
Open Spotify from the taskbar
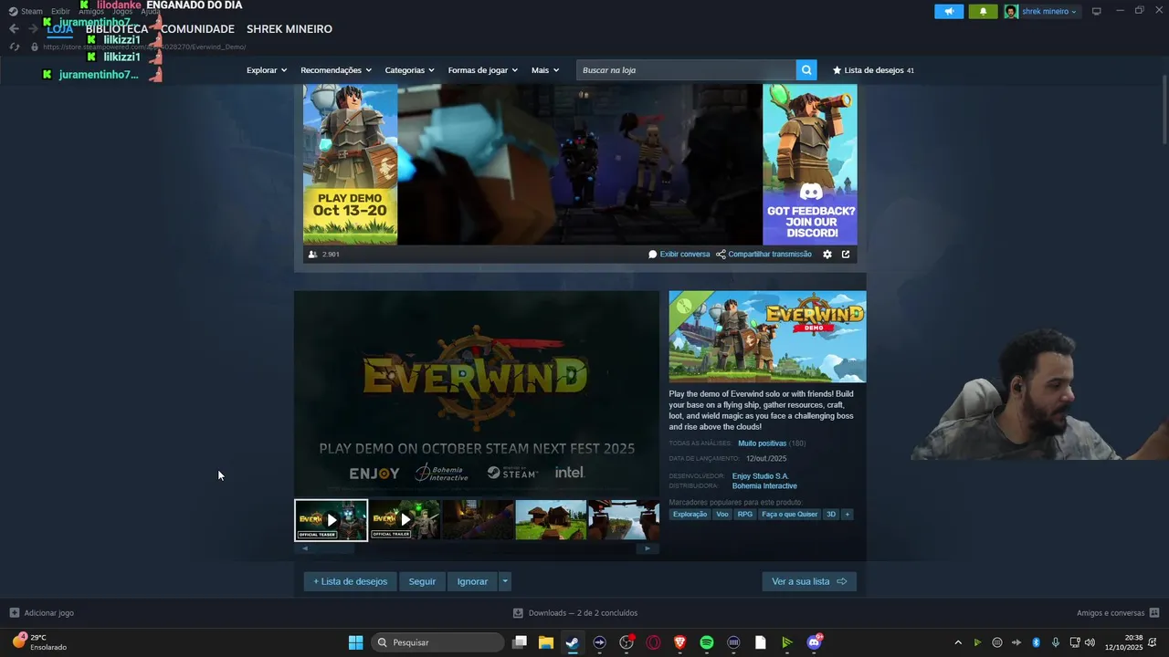707,642
